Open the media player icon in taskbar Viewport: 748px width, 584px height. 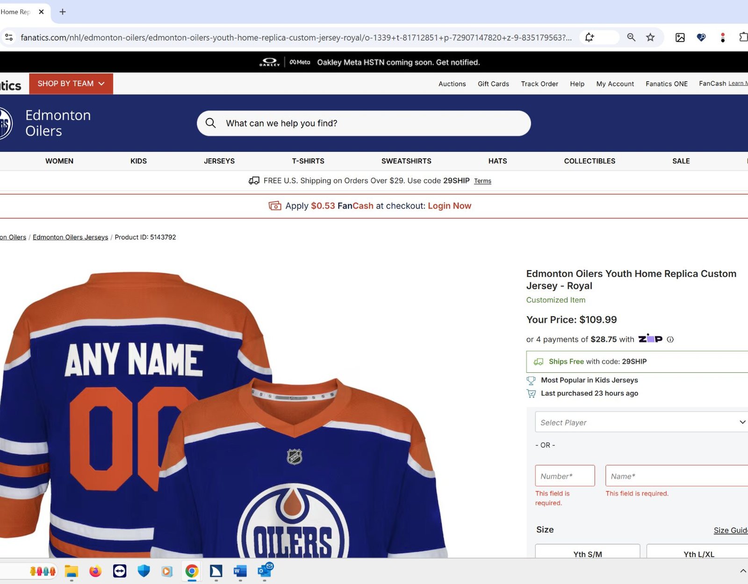(167, 571)
